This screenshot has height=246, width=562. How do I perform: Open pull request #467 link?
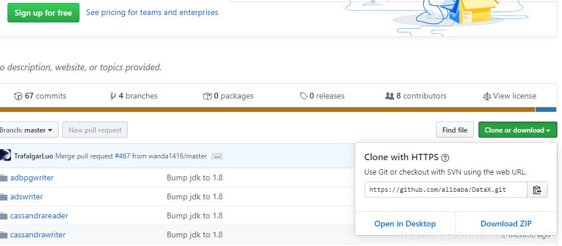tap(122, 156)
